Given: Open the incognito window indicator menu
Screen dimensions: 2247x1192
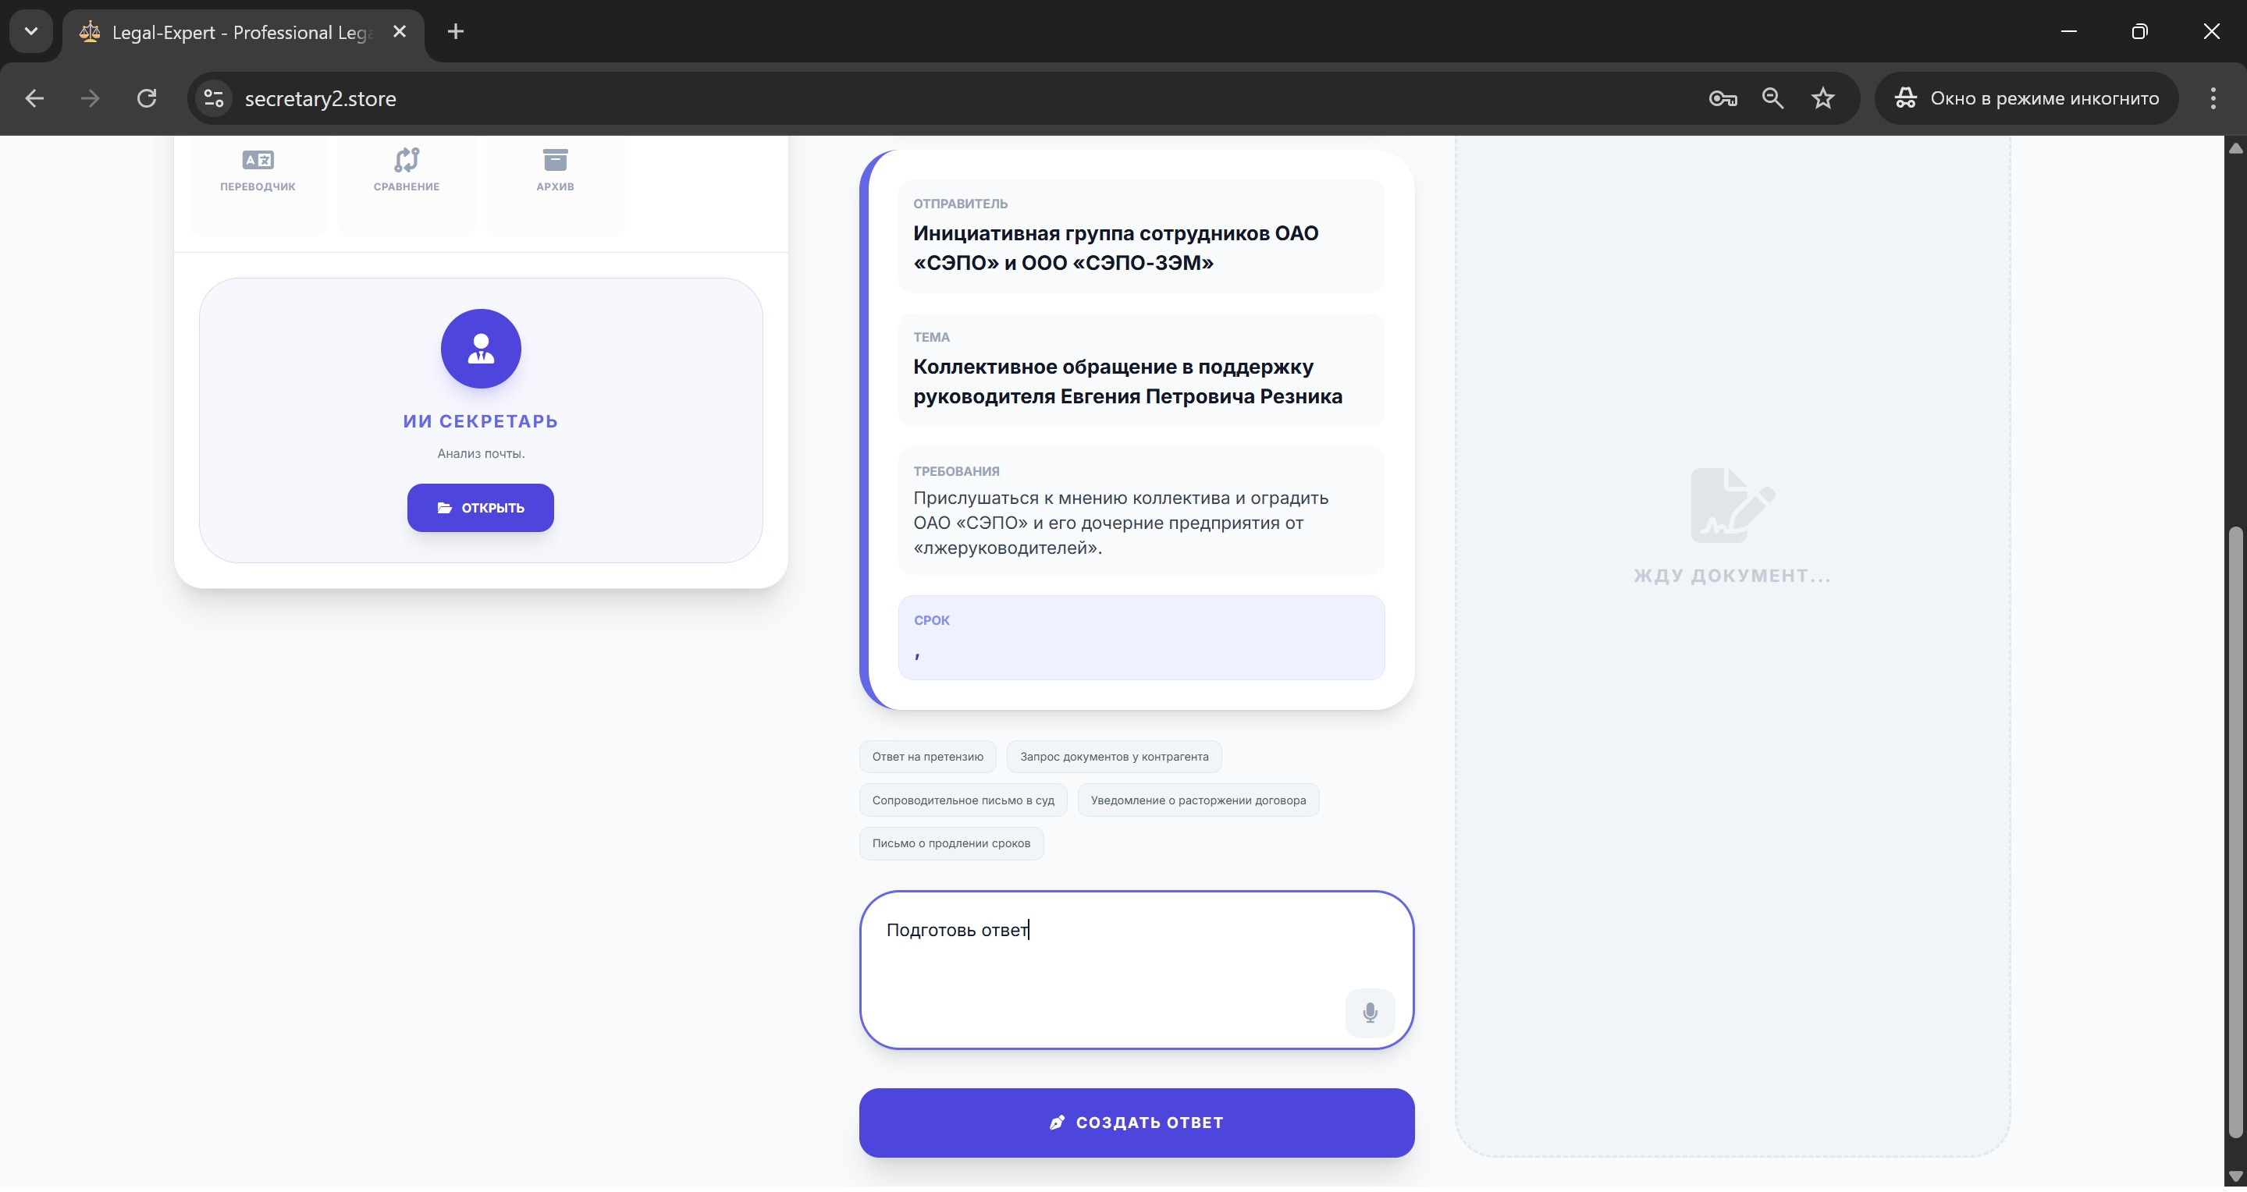Looking at the screenshot, I should click(2026, 98).
